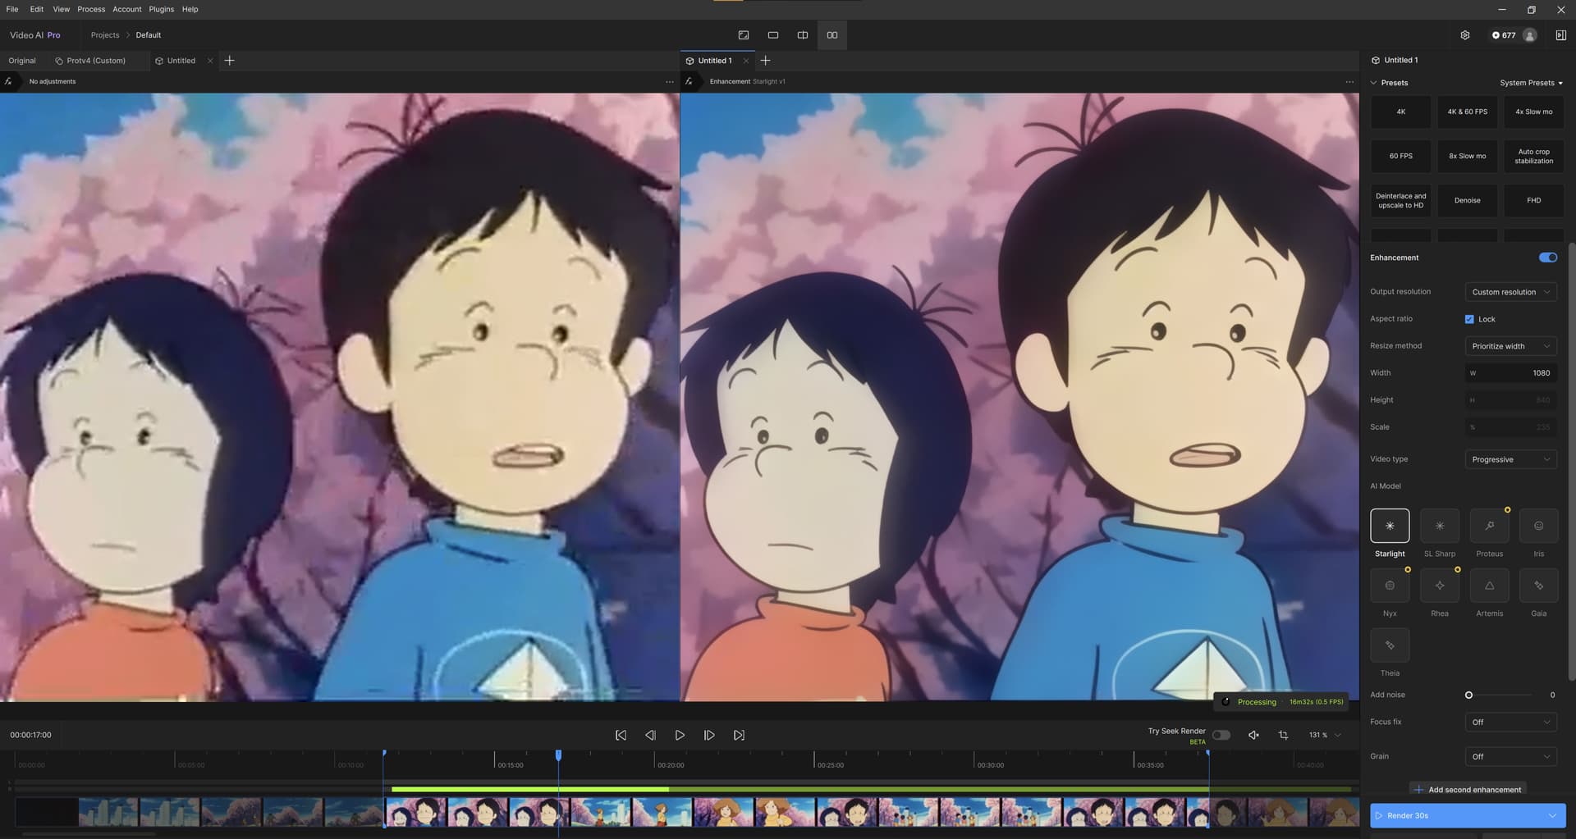Mute audio with the speaker icon
The image size is (1576, 839).
1253,735
